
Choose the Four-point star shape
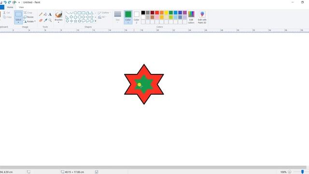71,21
